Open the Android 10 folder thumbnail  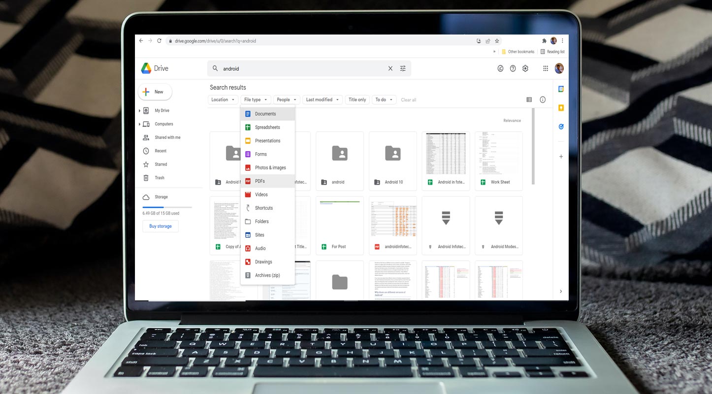[x=392, y=161]
